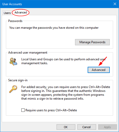Enable Require users to press Ctrl+Alt+Delete checkbox
This screenshot has width=119, height=132.
coord(23,110)
